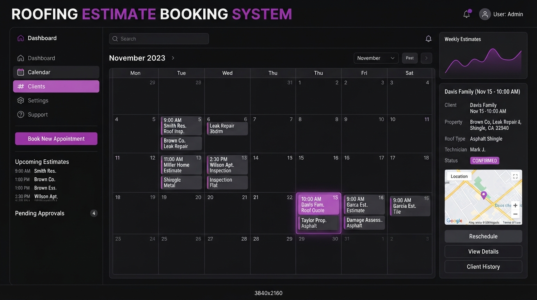Click the Support question mark icon
The image size is (537, 300).
pos(21,114)
